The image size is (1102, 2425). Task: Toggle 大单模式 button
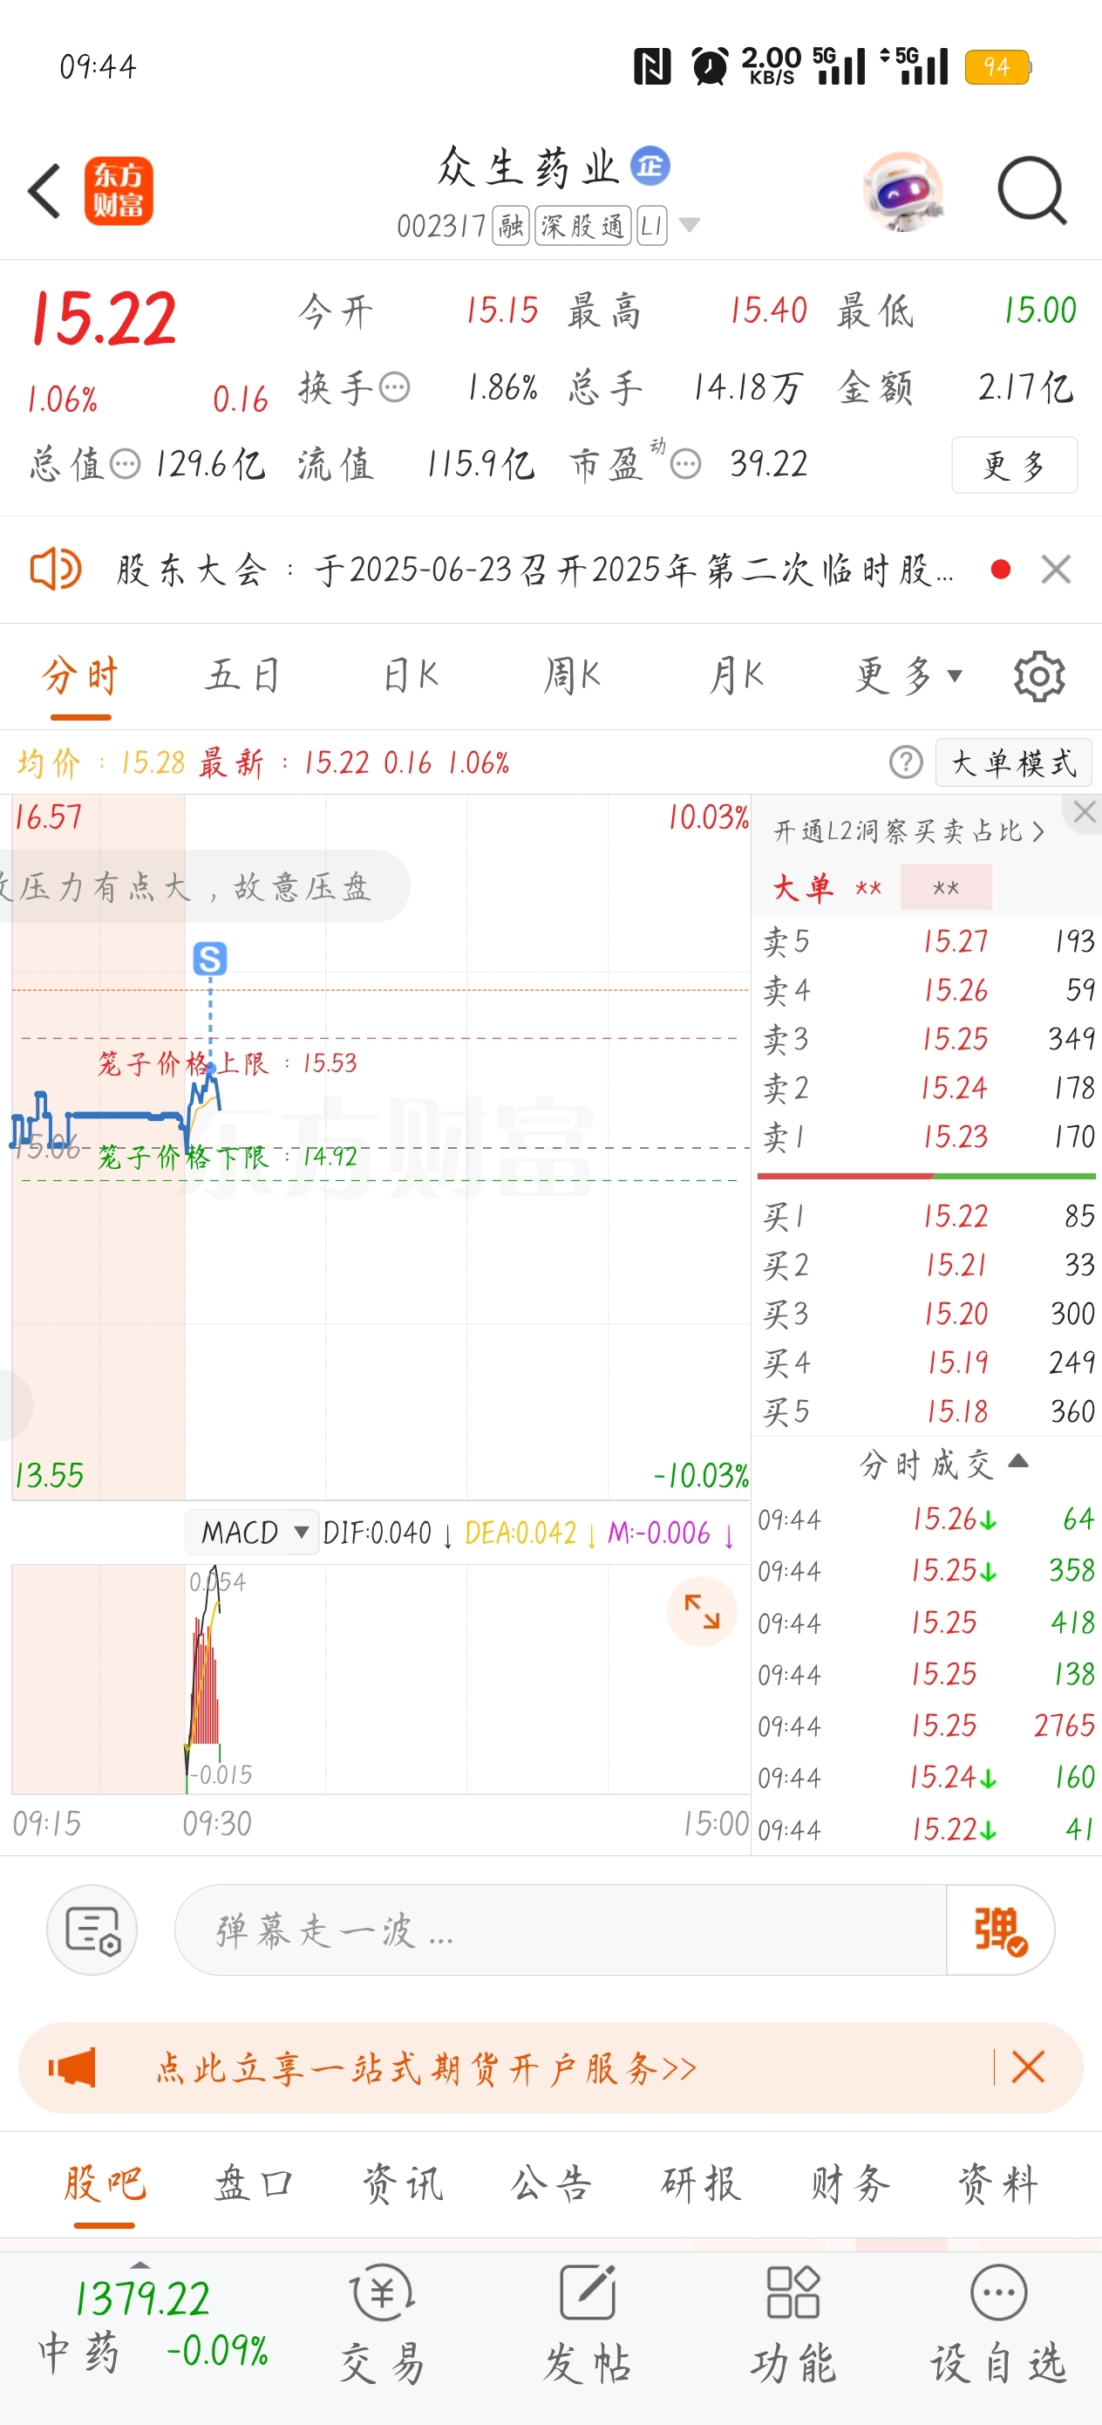click(1014, 762)
